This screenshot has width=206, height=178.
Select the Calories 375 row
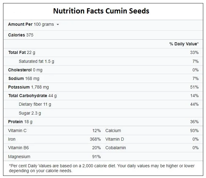pyautogui.click(x=21, y=35)
